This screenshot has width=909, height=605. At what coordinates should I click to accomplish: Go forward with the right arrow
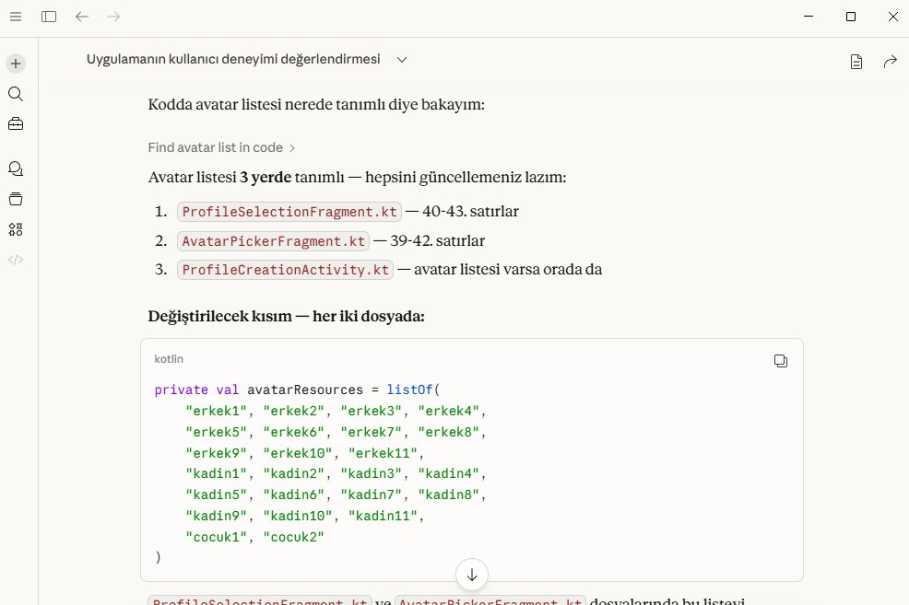click(113, 17)
